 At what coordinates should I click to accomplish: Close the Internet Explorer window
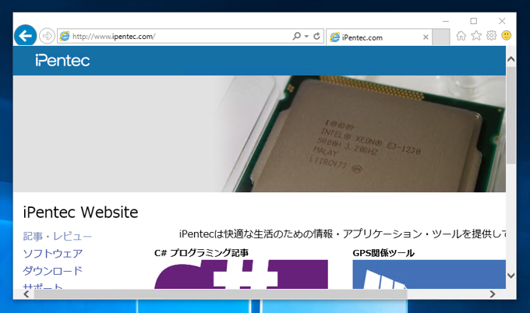coord(502,21)
